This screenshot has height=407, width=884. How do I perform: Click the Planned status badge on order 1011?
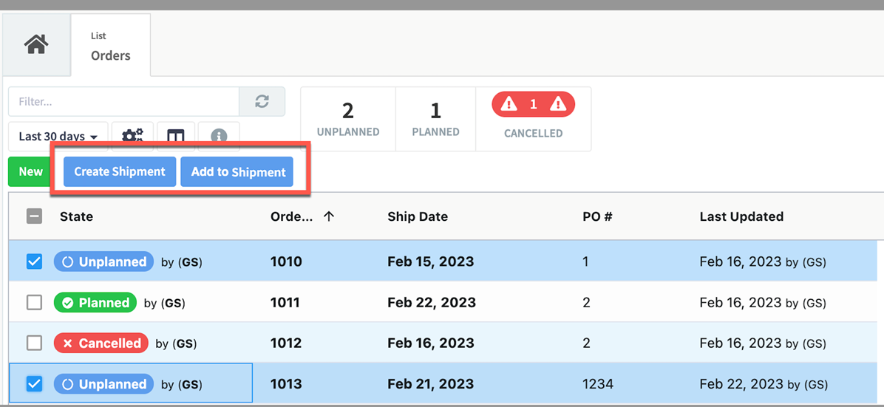pyautogui.click(x=95, y=303)
